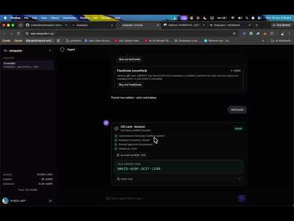
Task: Click the green status badge on gift card
Action: pyautogui.click(x=238, y=129)
